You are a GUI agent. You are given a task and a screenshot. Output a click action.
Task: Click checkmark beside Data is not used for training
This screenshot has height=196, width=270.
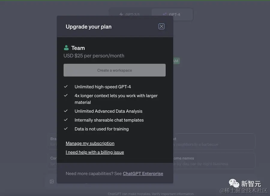(66, 129)
